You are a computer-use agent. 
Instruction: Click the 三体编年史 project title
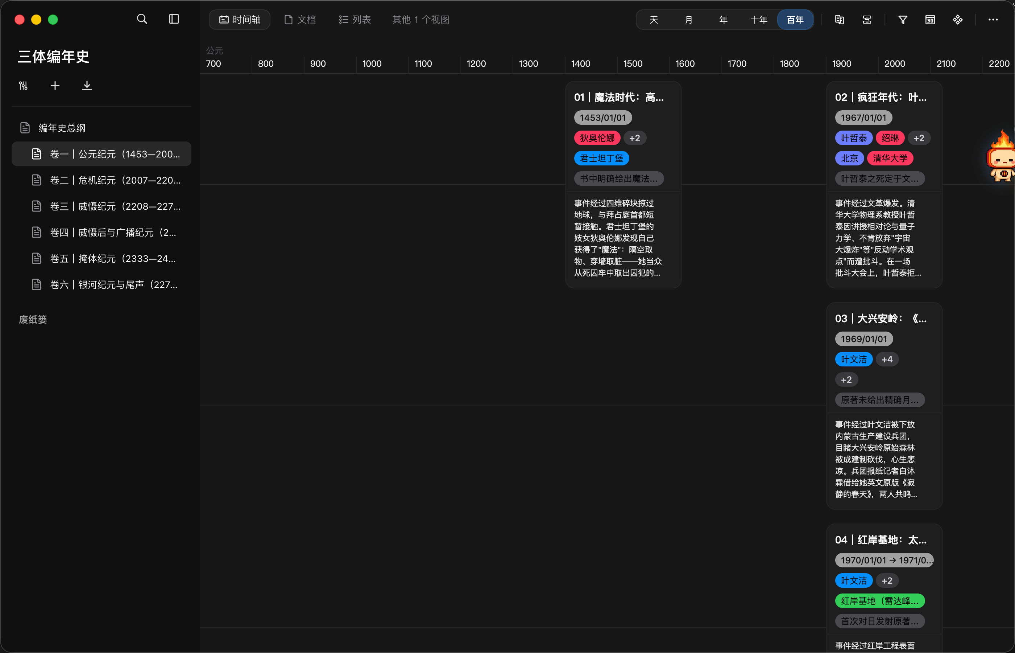pyautogui.click(x=54, y=56)
